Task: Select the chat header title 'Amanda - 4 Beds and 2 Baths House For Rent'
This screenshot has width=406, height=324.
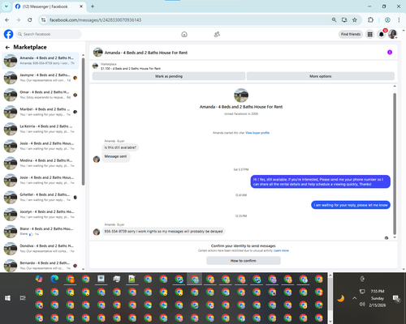Action: 146,53
